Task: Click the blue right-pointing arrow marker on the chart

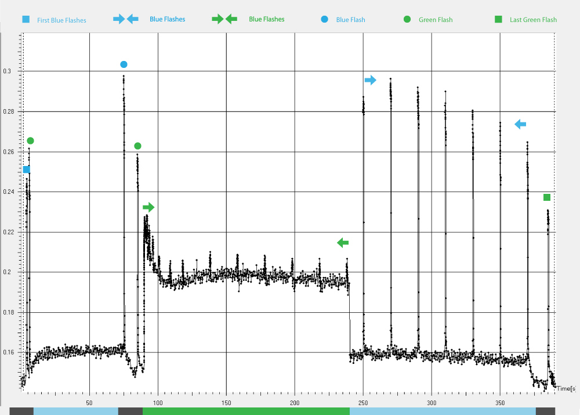Action: 371,80
